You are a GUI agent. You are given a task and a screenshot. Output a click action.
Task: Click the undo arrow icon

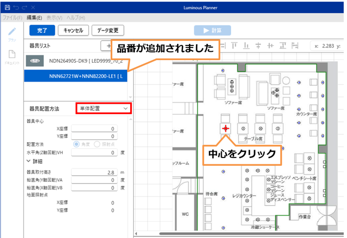pyautogui.click(x=16, y=8)
